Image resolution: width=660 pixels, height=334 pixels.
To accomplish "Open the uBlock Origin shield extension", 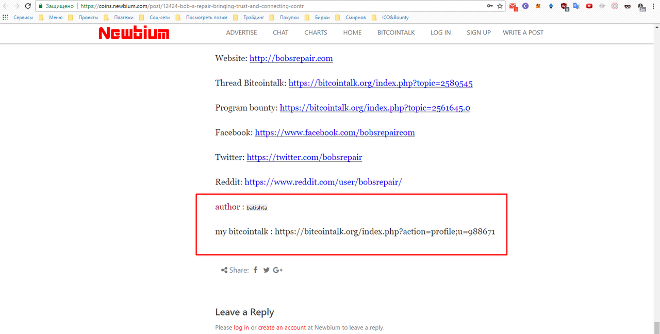I will [564, 6].
